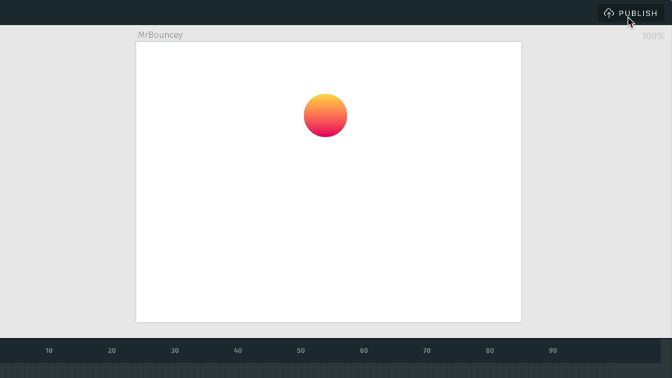Jump to frame 20 on timeline
Screen dimensions: 672x378
coord(112,351)
